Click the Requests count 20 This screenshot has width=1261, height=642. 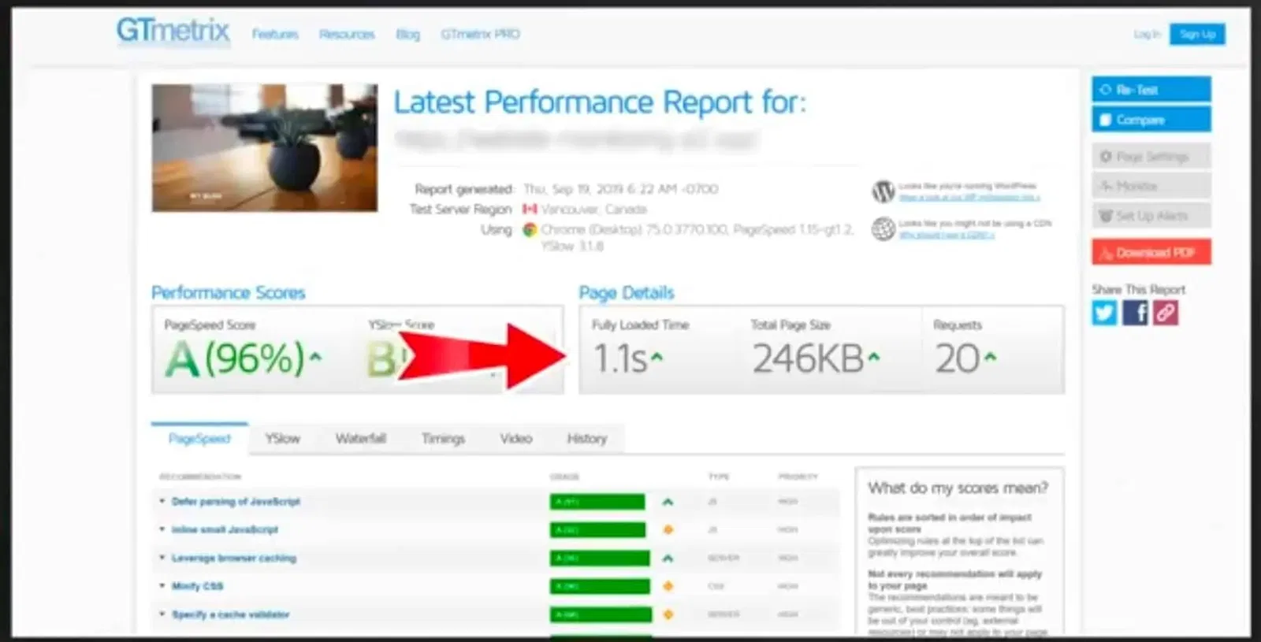957,359
